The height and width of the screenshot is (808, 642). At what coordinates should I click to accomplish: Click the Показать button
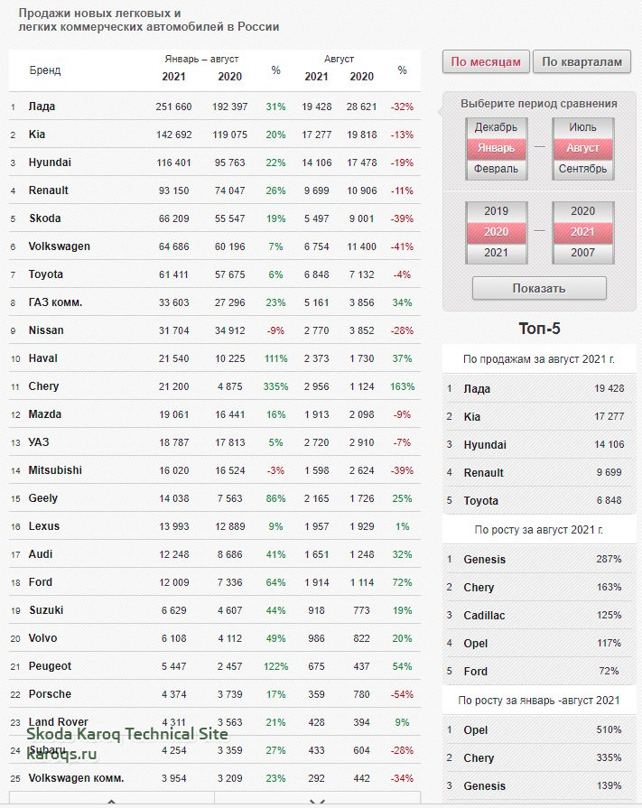pos(539,288)
